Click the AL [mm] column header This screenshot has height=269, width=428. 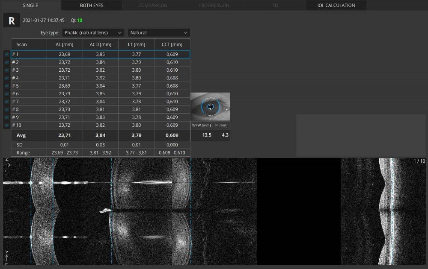click(65, 44)
